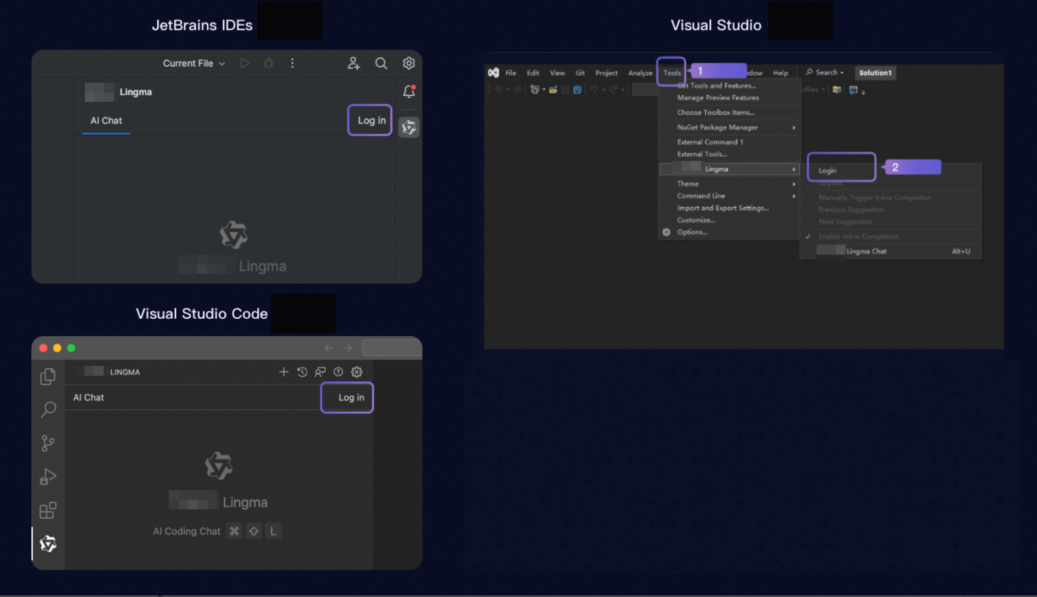The image size is (1037, 597).
Task: Choose Lingma Chat in the submenu
Action: [891, 251]
